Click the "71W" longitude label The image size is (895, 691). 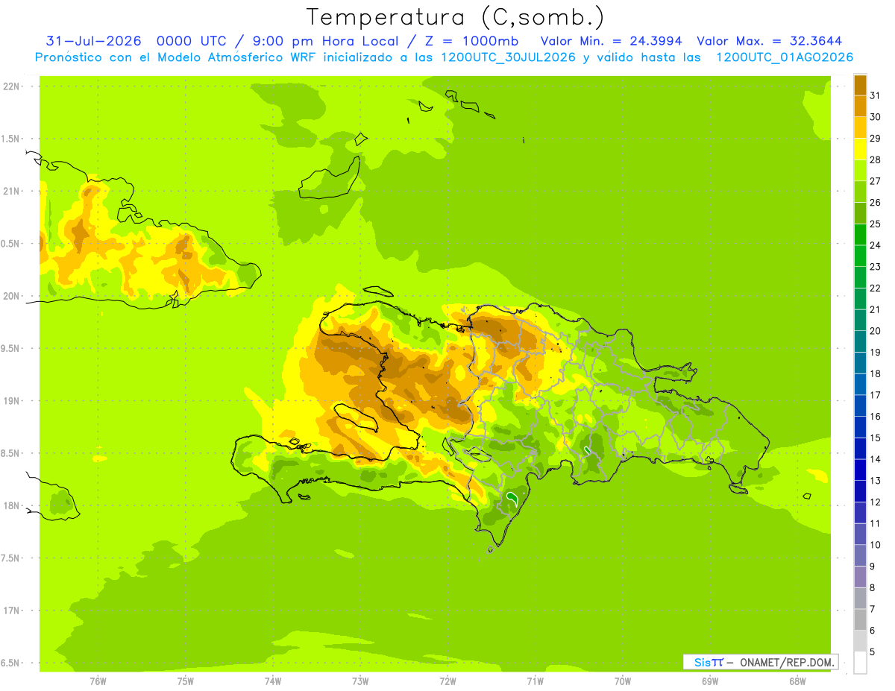(x=535, y=681)
